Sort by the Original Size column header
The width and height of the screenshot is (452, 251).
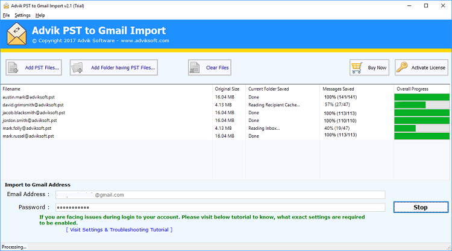pyautogui.click(x=228, y=89)
